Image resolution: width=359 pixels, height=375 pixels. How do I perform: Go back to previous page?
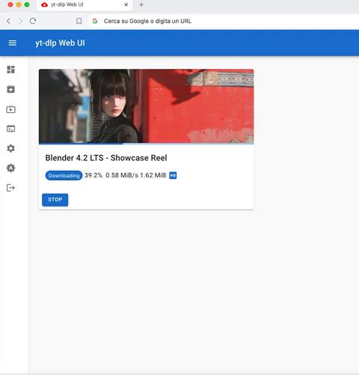(x=9, y=21)
